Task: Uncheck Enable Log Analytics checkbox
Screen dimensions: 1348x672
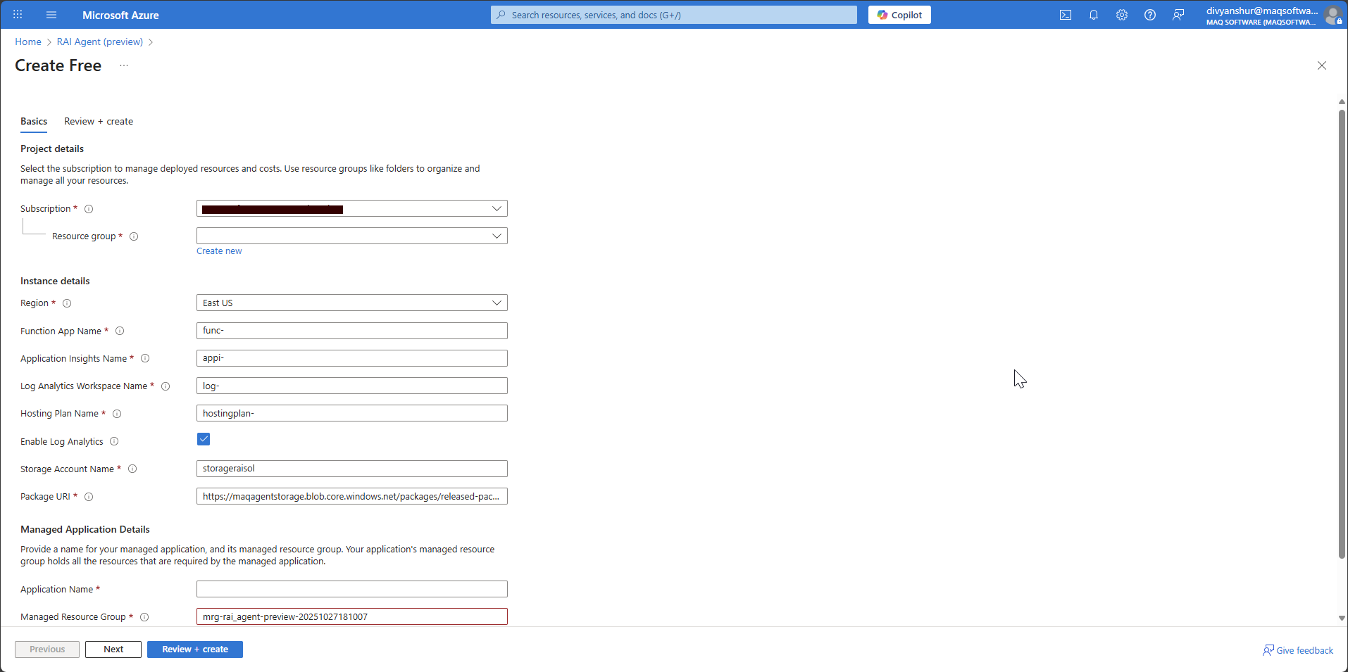Action: point(204,439)
